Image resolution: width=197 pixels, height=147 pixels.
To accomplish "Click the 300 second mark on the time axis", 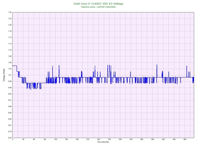I will tap(120, 140).
